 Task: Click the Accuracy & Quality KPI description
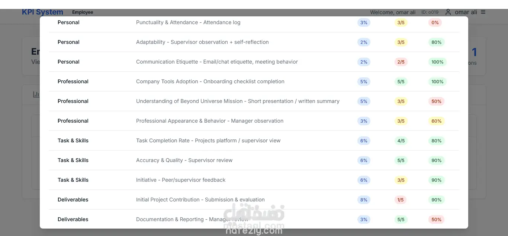[184, 160]
